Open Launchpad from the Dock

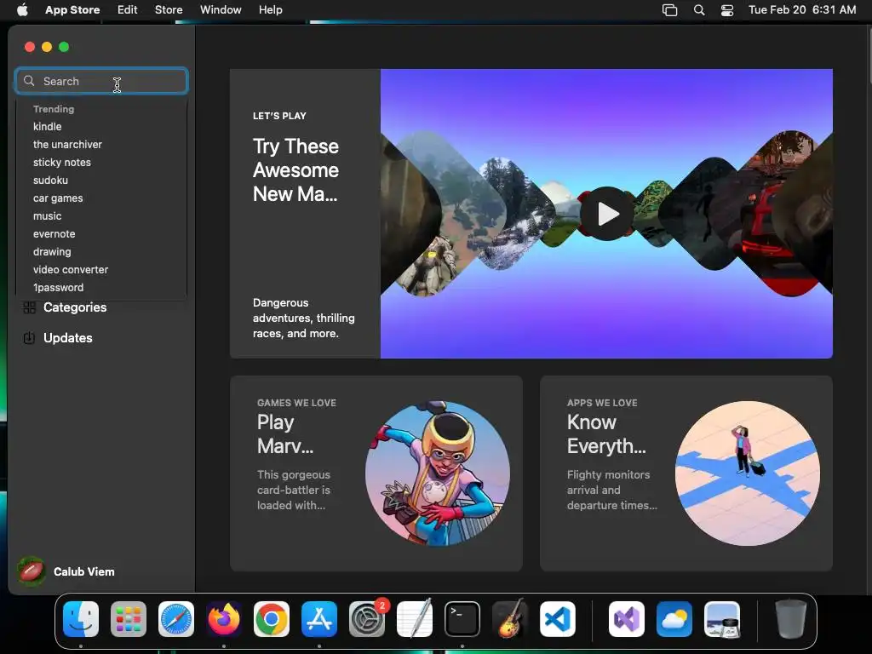pos(129,619)
